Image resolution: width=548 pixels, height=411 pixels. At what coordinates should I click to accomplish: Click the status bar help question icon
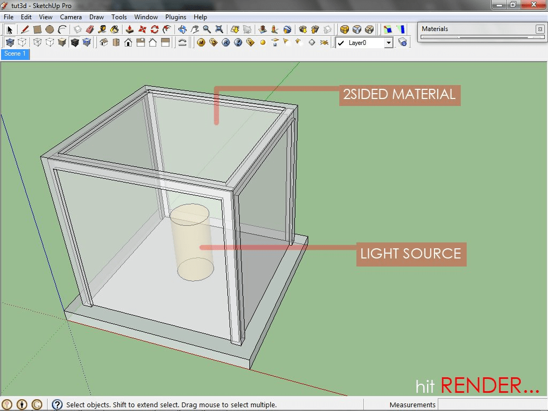[x=57, y=405]
